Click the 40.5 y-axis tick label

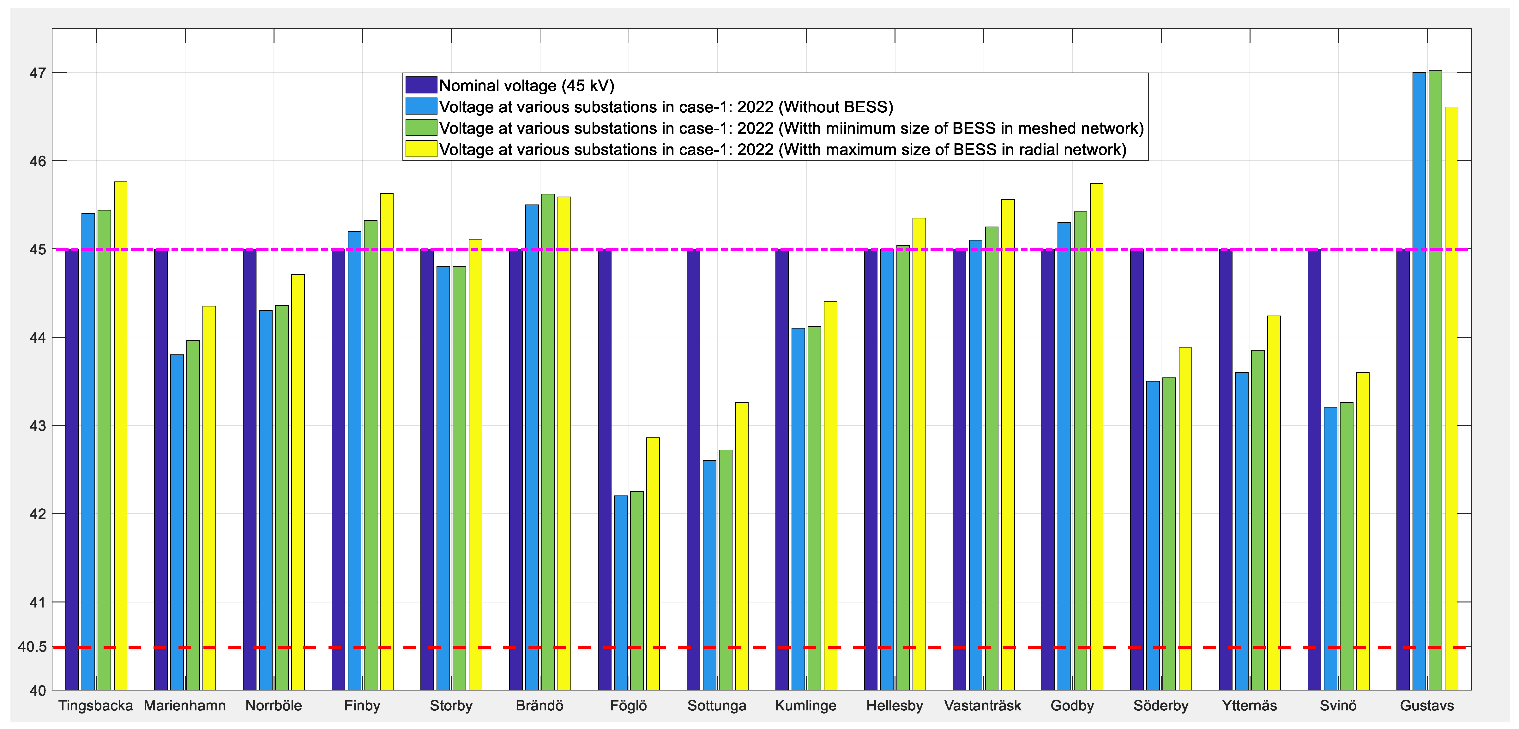(33, 647)
